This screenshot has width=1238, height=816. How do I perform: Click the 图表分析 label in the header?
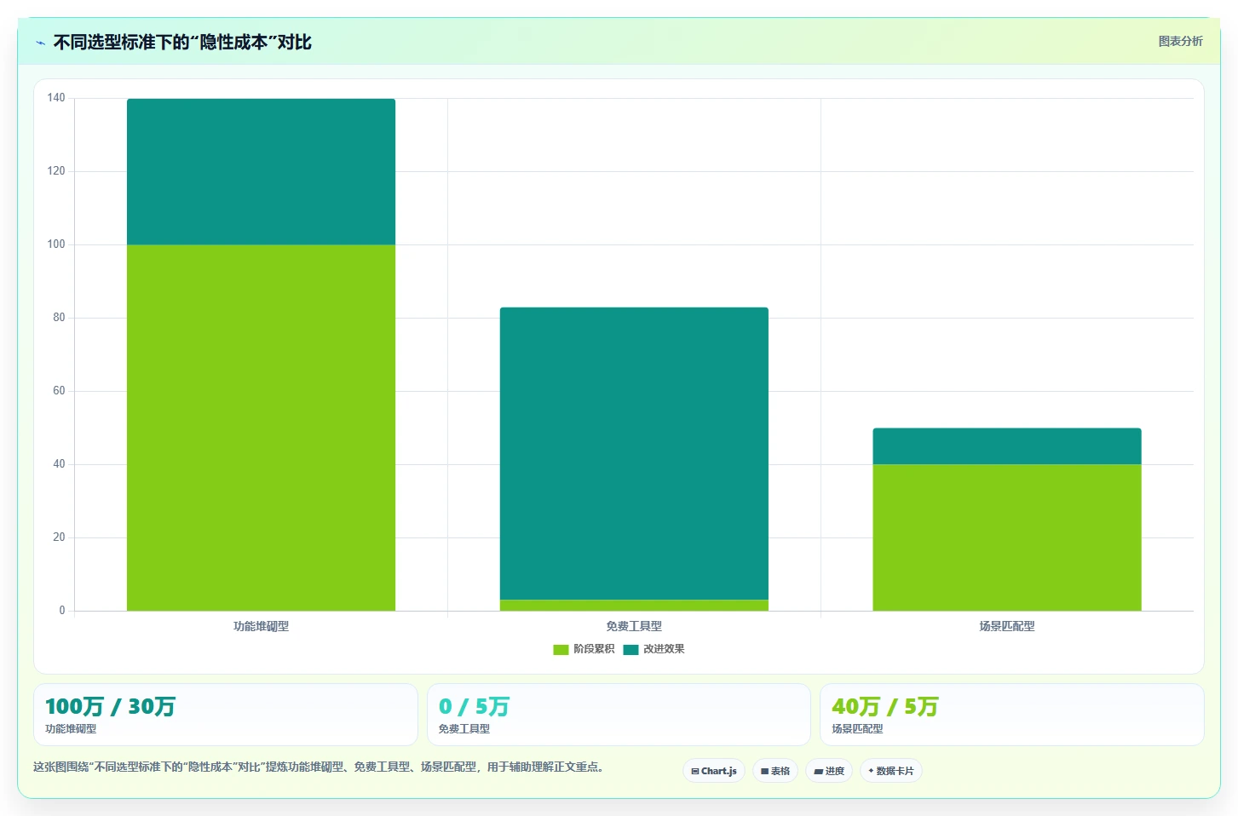coord(1180,41)
